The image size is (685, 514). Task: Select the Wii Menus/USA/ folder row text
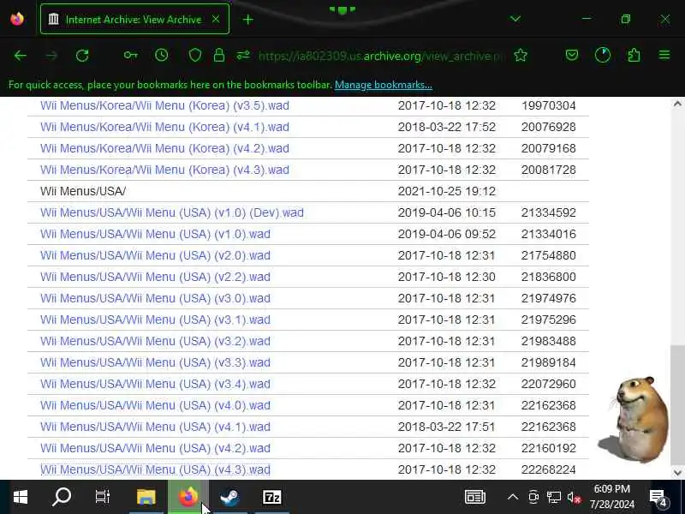click(83, 191)
